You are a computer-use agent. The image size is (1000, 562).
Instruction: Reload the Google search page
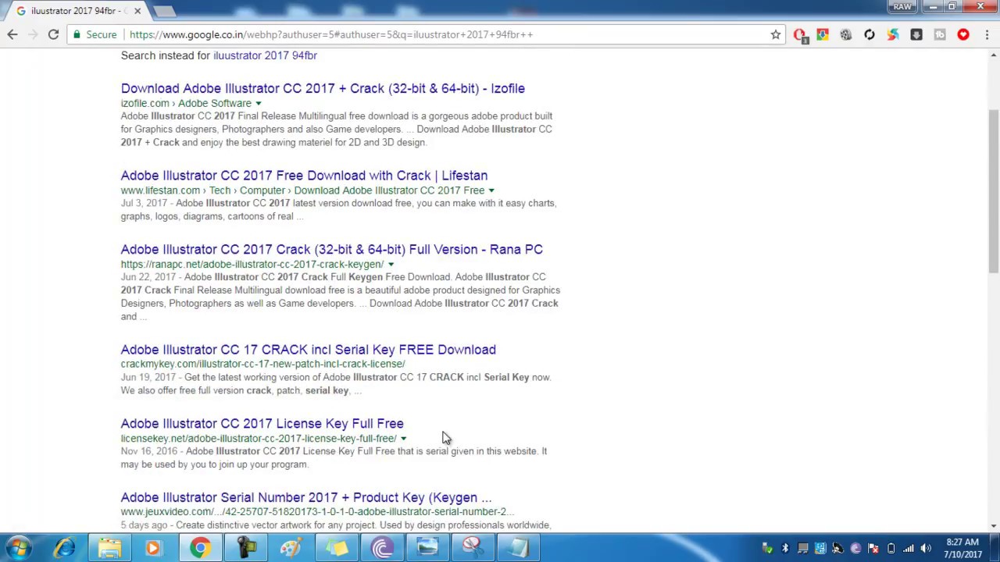(53, 34)
